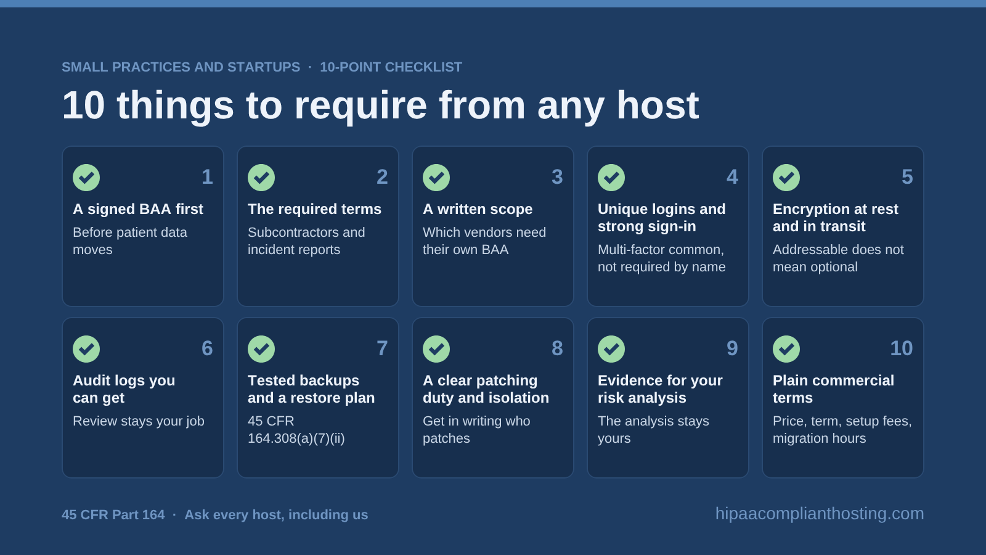Open the hipaacomplianthosting.com link
Image resolution: width=986 pixels, height=555 pixels.
(x=820, y=514)
